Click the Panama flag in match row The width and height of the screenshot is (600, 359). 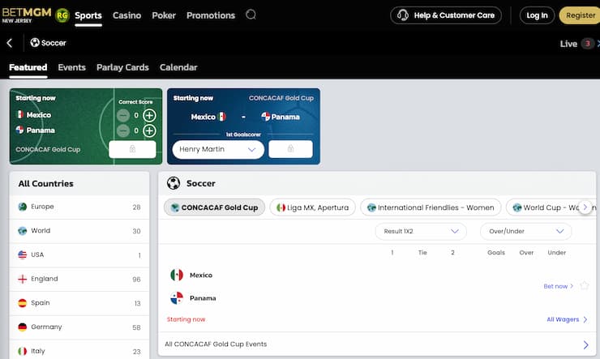177,298
